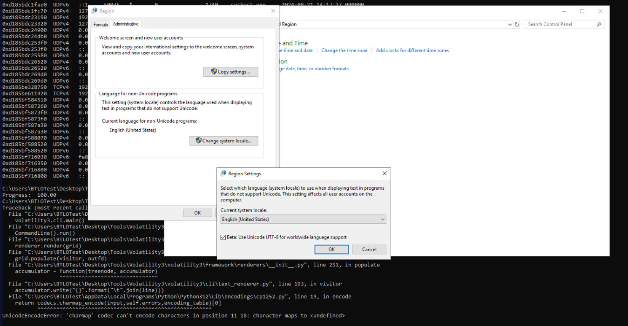The image size is (628, 326).
Task: Click the Search Control Panel field
Action: (x=560, y=24)
